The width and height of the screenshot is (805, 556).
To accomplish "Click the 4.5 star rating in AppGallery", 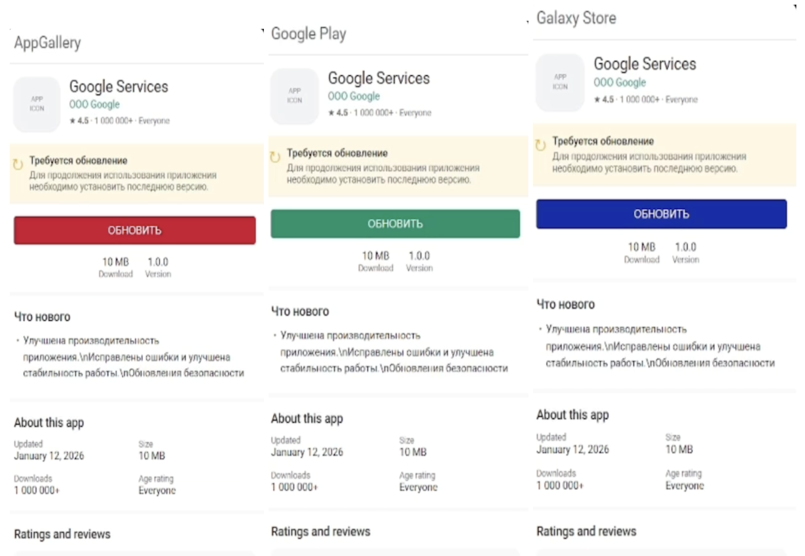I will [79, 121].
